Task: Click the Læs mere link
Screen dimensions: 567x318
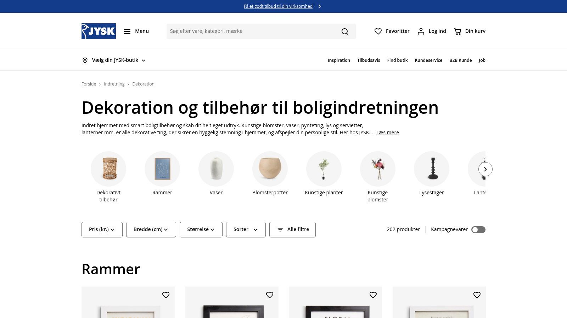Action: (387, 132)
